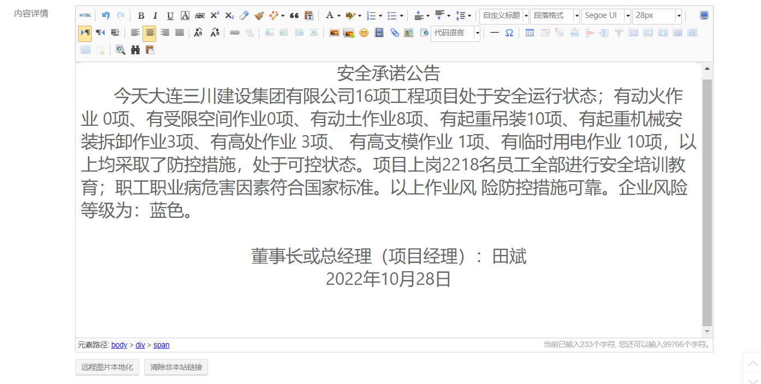Toggle italic formatting
761x384 pixels.
pyautogui.click(x=155, y=16)
